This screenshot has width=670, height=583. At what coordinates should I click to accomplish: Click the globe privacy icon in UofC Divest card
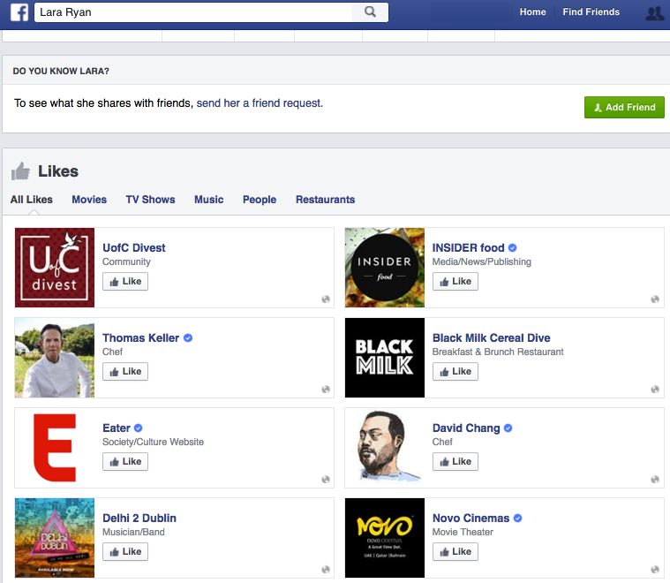click(x=326, y=299)
